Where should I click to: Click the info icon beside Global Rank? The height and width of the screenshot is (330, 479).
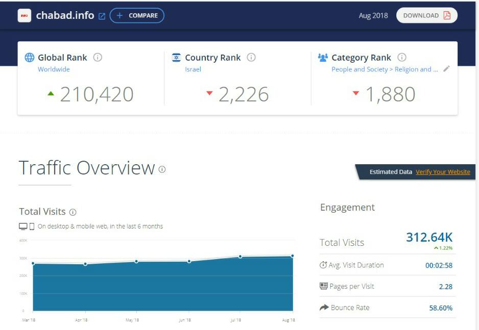(x=98, y=58)
